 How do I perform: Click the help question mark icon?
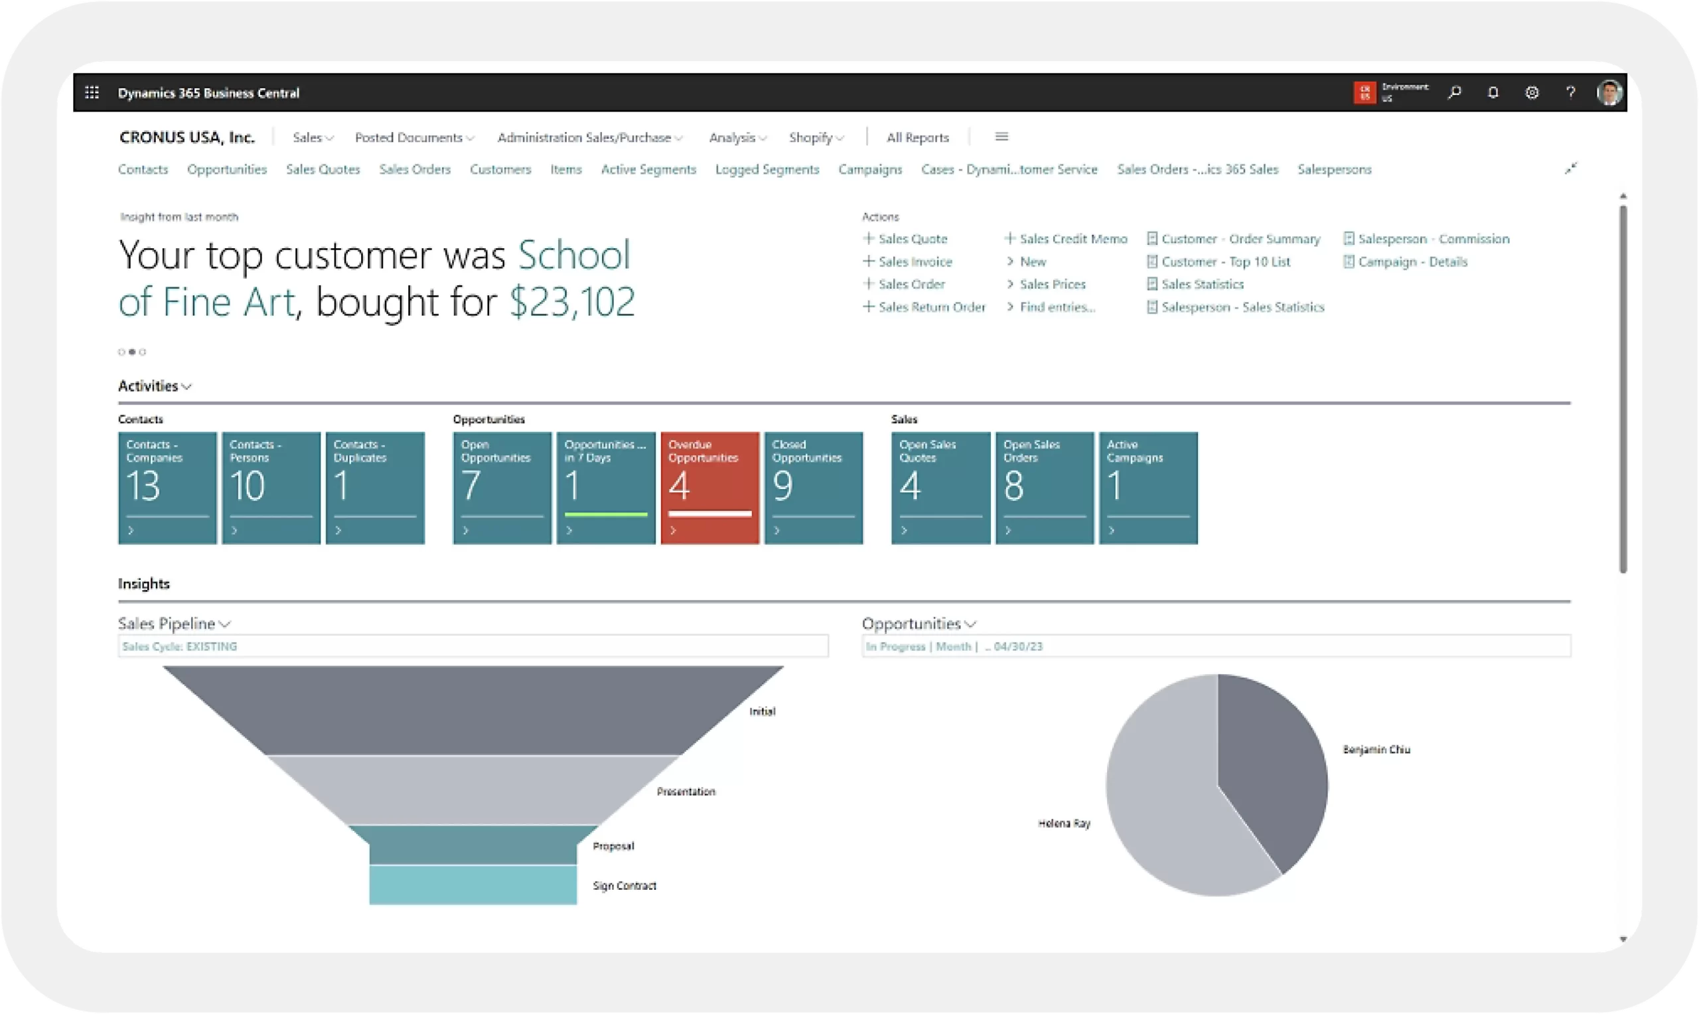tap(1570, 92)
